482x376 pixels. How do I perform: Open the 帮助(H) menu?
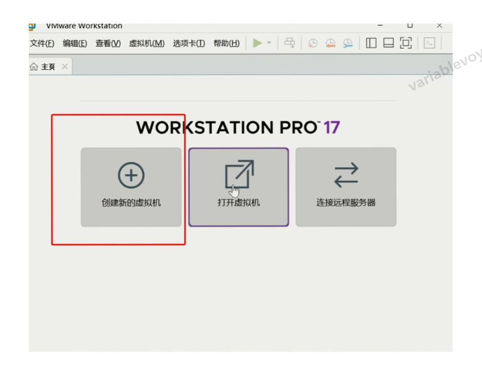227,43
